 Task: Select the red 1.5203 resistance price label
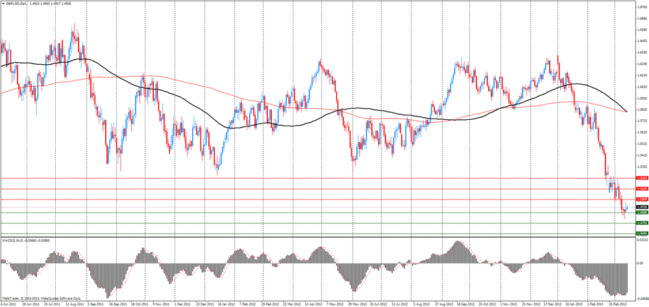pyautogui.click(x=642, y=178)
